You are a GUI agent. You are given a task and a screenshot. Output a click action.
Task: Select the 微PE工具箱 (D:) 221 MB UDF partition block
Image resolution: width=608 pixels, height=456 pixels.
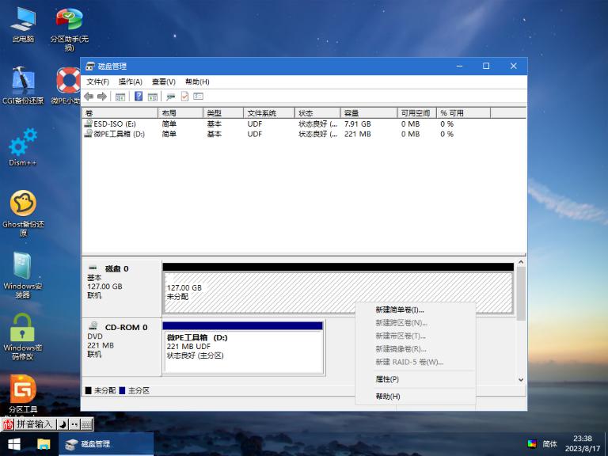[x=243, y=351]
